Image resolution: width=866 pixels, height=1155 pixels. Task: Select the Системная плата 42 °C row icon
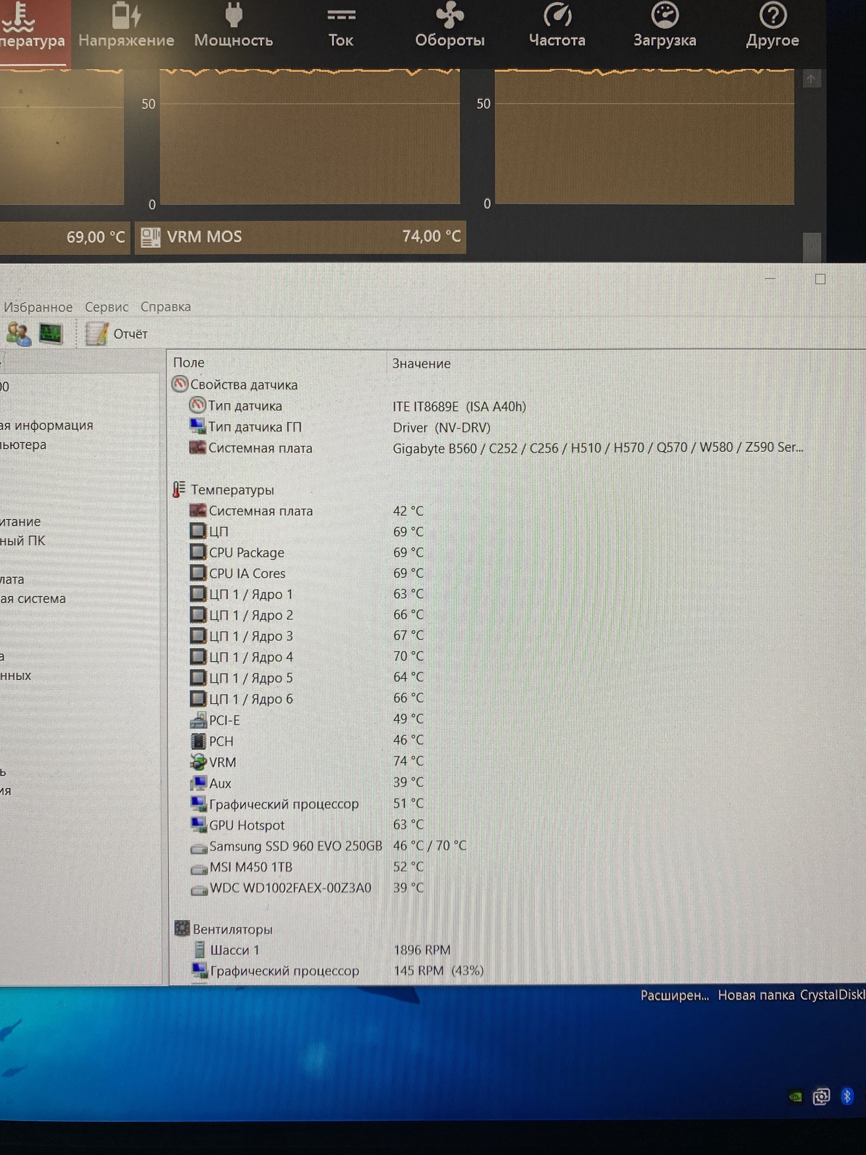click(197, 510)
